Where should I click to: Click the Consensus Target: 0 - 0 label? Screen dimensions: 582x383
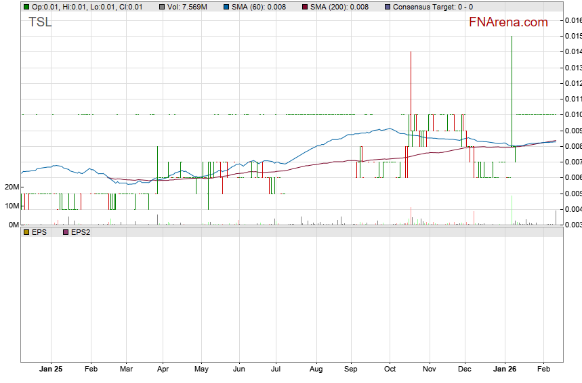click(432, 7)
